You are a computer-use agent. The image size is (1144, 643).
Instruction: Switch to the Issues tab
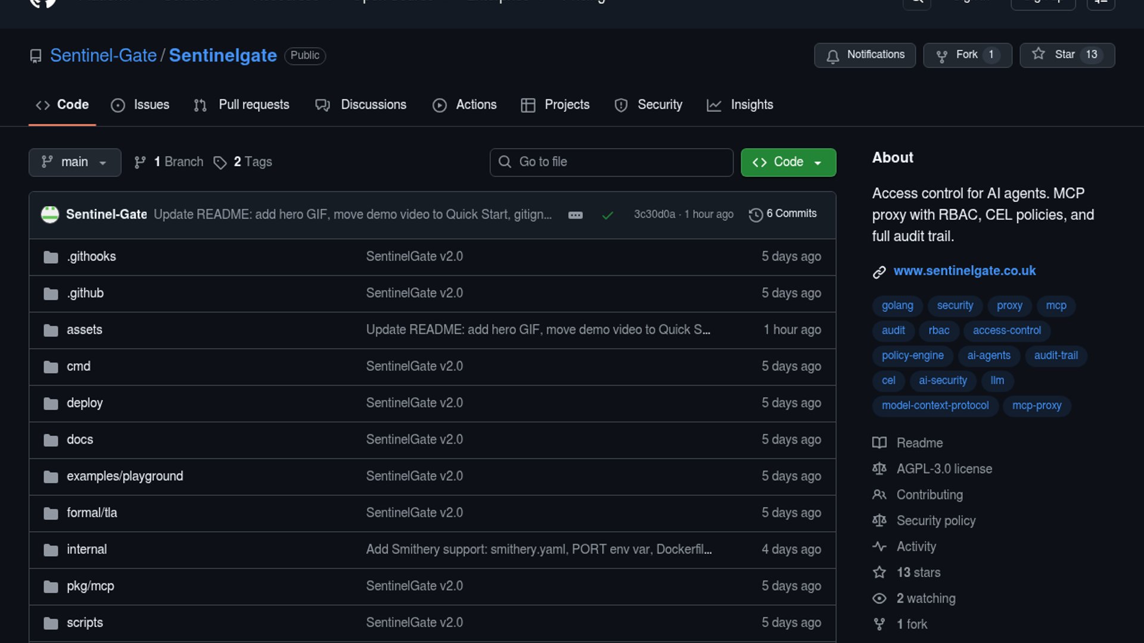(140, 105)
